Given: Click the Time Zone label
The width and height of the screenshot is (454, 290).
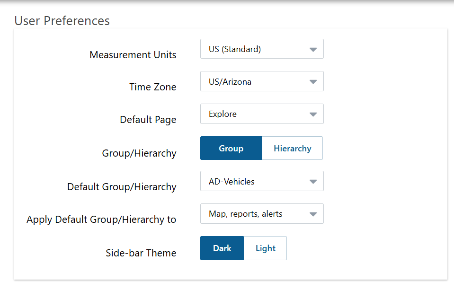Looking at the screenshot, I should (152, 87).
